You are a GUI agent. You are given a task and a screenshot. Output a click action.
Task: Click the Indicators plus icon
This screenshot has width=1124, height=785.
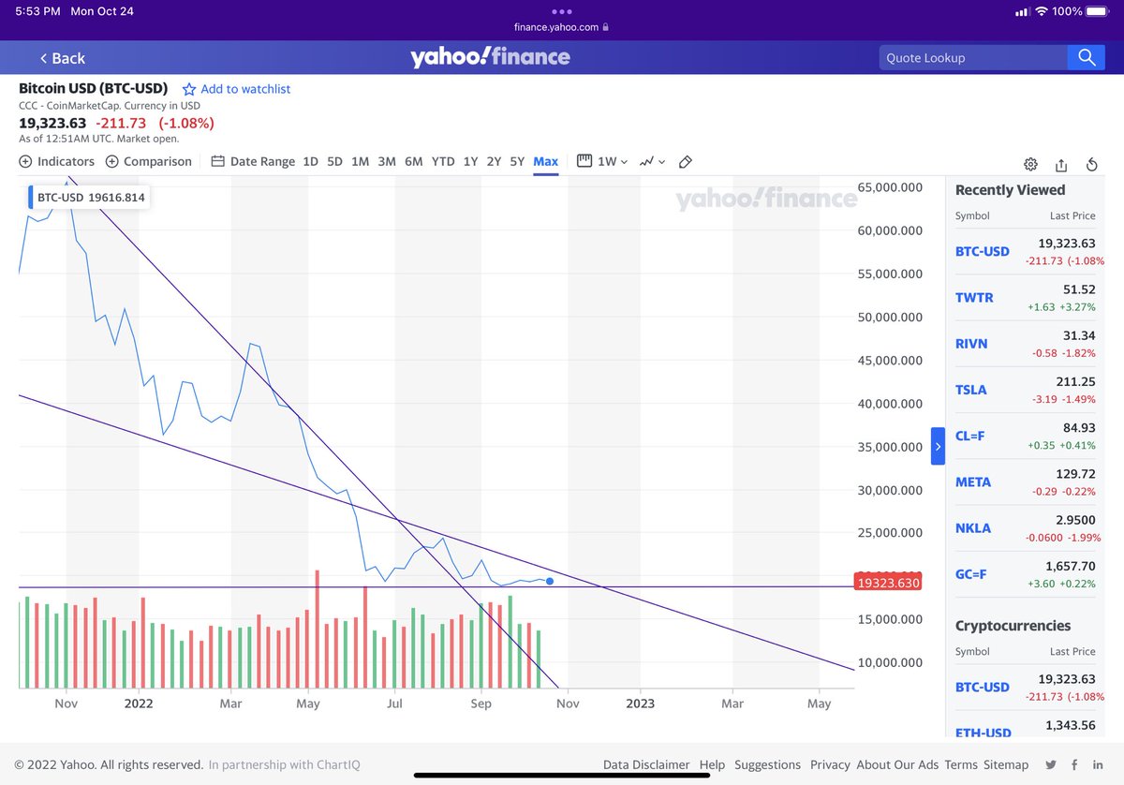pos(25,161)
